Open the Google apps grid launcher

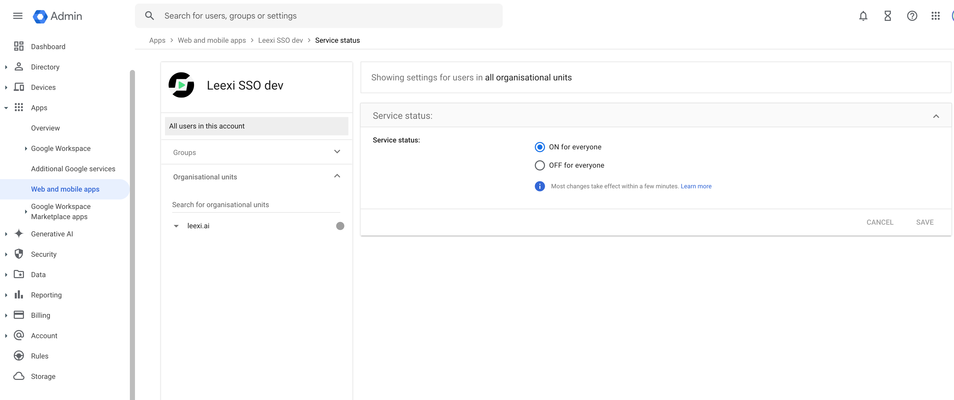[935, 16]
